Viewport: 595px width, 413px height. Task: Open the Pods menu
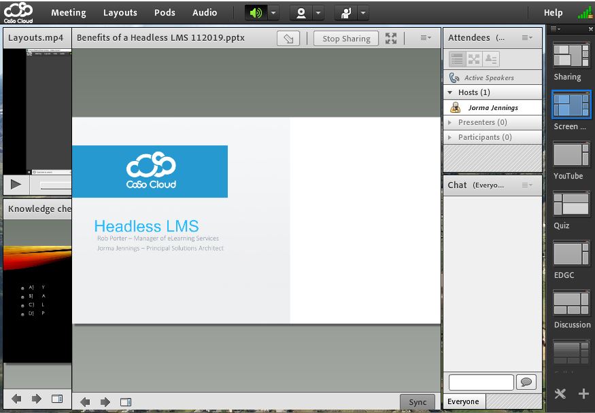165,12
